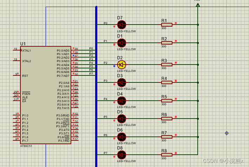Click the U1 component label
This screenshot has width=249, height=167.
point(23,44)
